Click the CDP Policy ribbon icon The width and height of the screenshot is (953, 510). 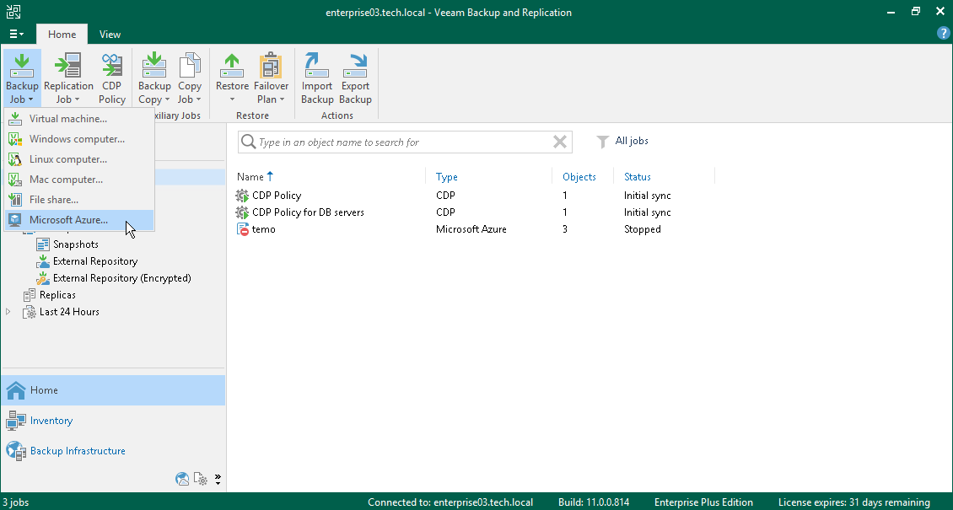point(112,66)
